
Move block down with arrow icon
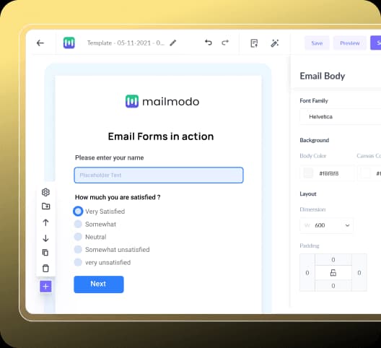(45, 238)
